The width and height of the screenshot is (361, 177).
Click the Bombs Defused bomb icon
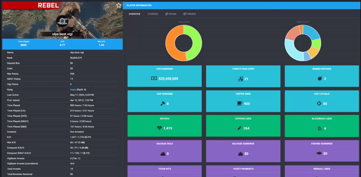pos(319,78)
